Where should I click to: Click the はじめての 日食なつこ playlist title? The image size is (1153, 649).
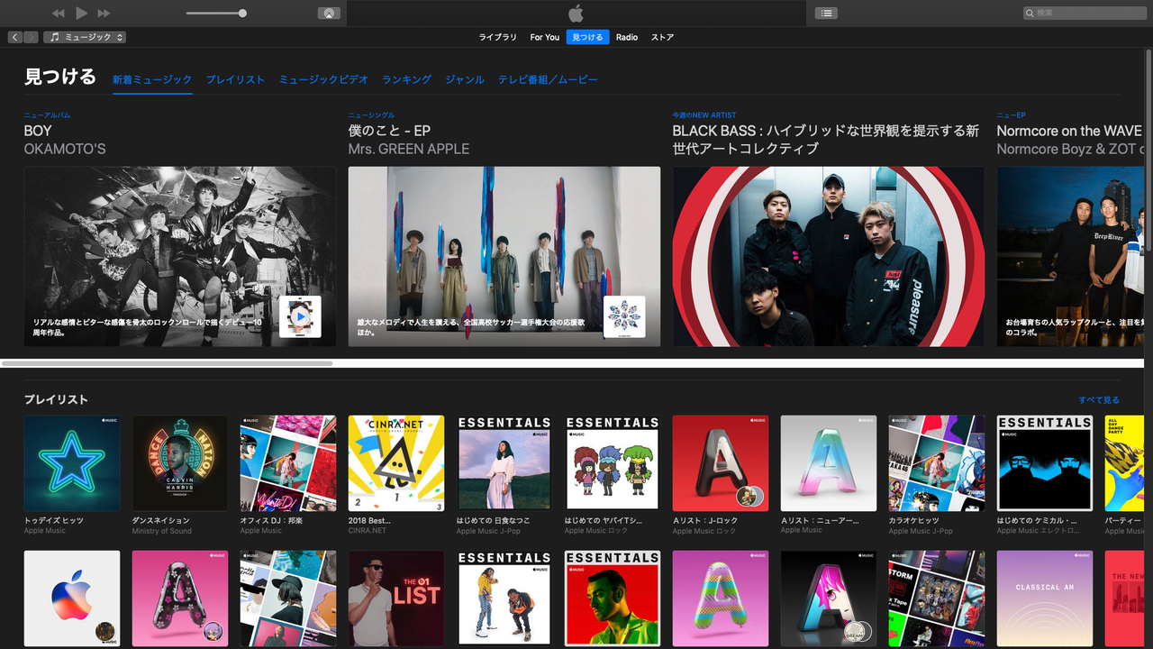pyautogui.click(x=494, y=520)
